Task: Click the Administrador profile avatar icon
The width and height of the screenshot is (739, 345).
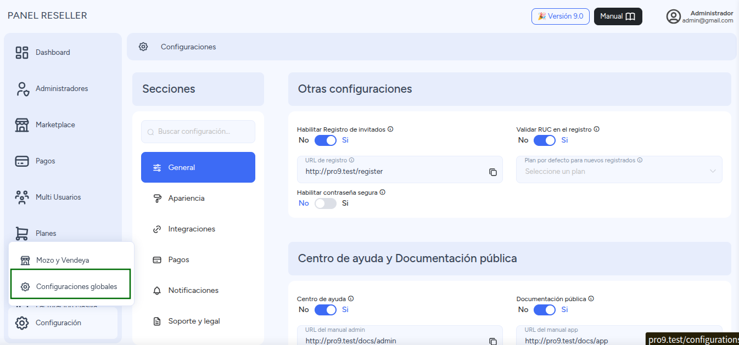Action: [x=673, y=16]
